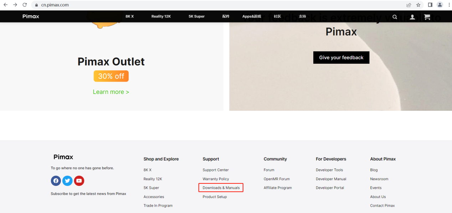The width and height of the screenshot is (452, 213).
Task: Open Reality 12K in top navigation
Action: coord(161,16)
